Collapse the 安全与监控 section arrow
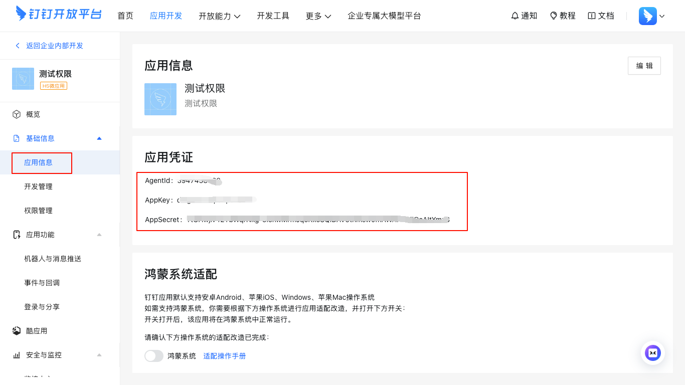 pos(99,355)
